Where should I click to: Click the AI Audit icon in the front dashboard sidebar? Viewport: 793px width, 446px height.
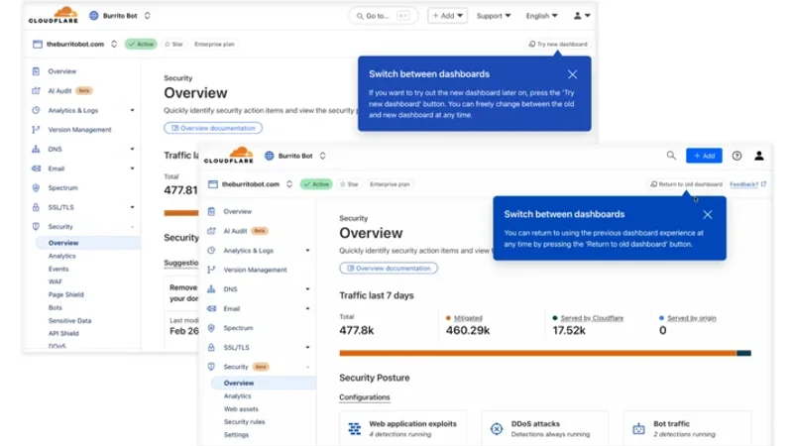pos(211,231)
